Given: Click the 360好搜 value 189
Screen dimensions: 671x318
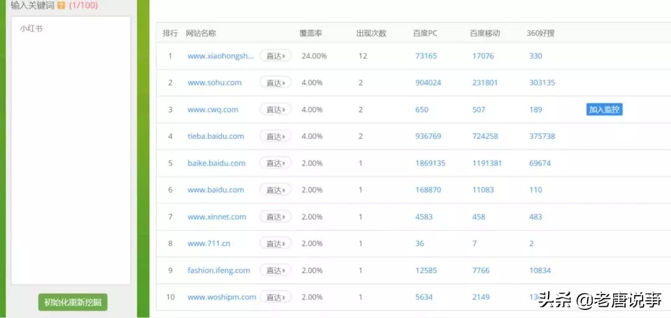Looking at the screenshot, I should point(536,109).
